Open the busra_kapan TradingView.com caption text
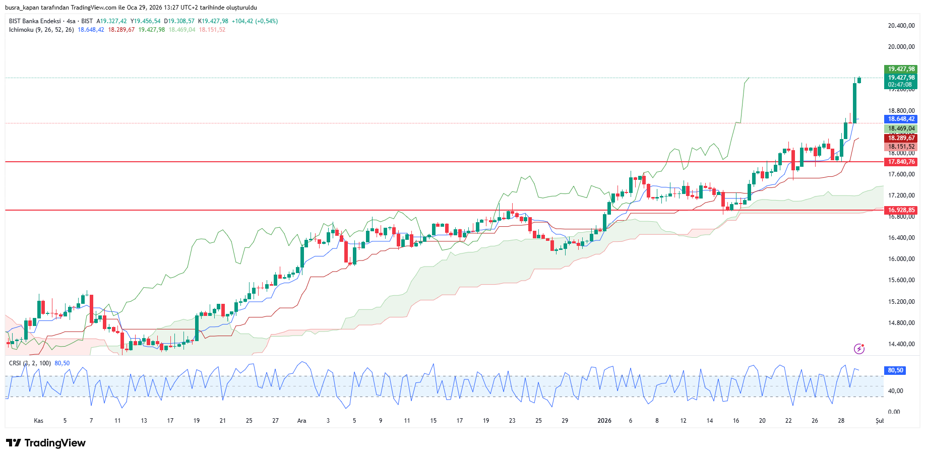The image size is (925, 458). pyautogui.click(x=131, y=8)
